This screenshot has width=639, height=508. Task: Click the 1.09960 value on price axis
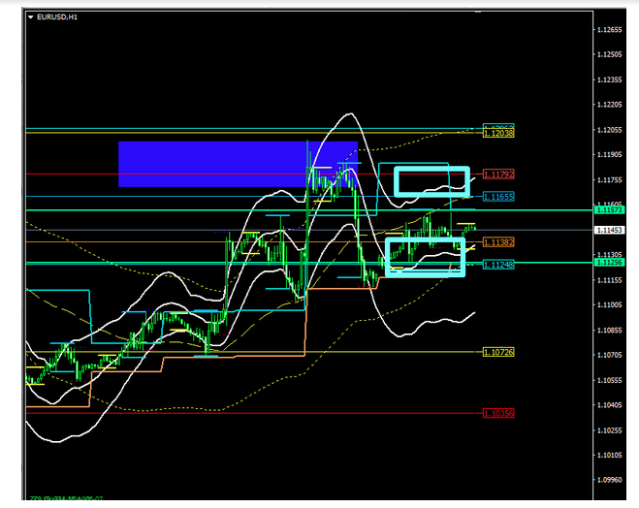[x=612, y=480]
